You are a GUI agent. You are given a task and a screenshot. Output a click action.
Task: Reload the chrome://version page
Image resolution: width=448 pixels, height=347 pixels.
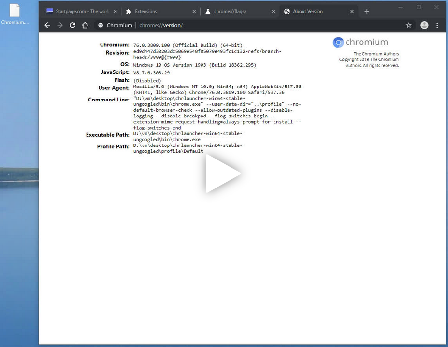72,25
